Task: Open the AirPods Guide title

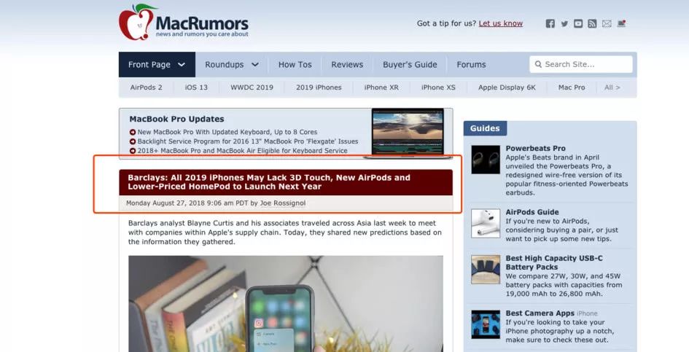Action: pos(532,212)
